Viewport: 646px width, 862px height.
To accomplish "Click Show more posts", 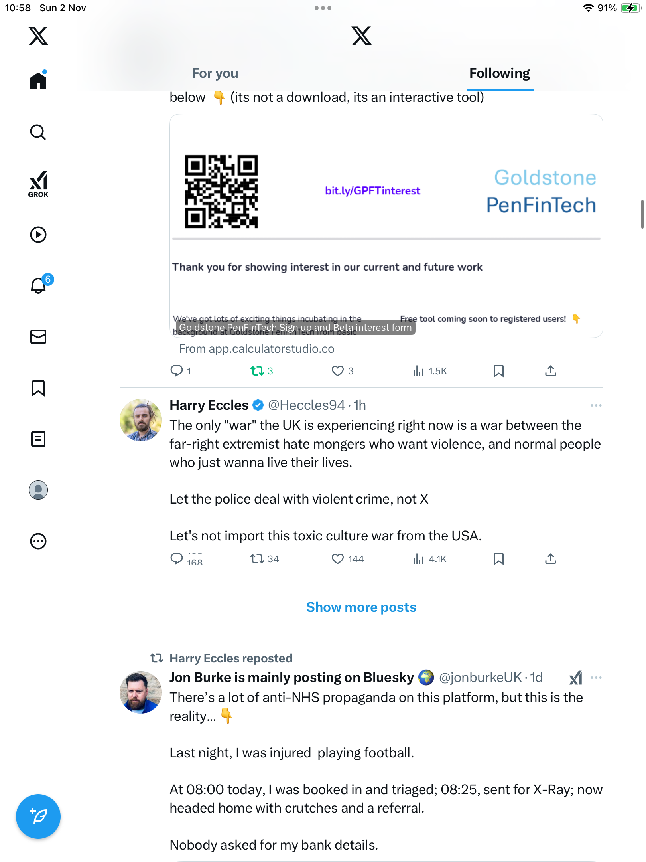I will [361, 607].
